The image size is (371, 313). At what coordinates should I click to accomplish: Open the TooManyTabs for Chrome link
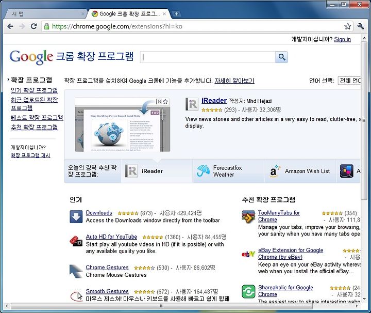[x=279, y=216]
